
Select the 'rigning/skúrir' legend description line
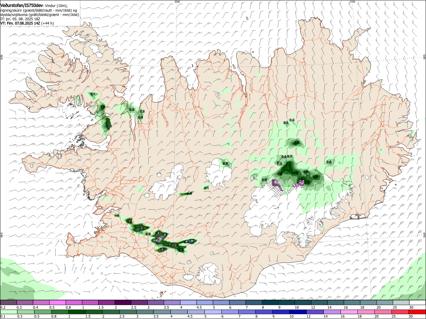(x=39, y=10)
